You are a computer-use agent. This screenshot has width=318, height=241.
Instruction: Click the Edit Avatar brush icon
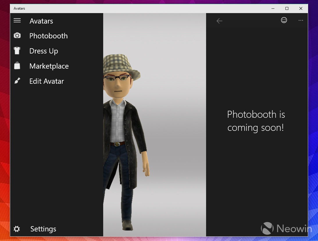pos(17,81)
